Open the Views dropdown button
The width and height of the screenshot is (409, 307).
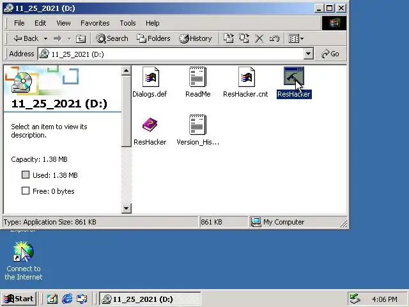tap(296, 38)
